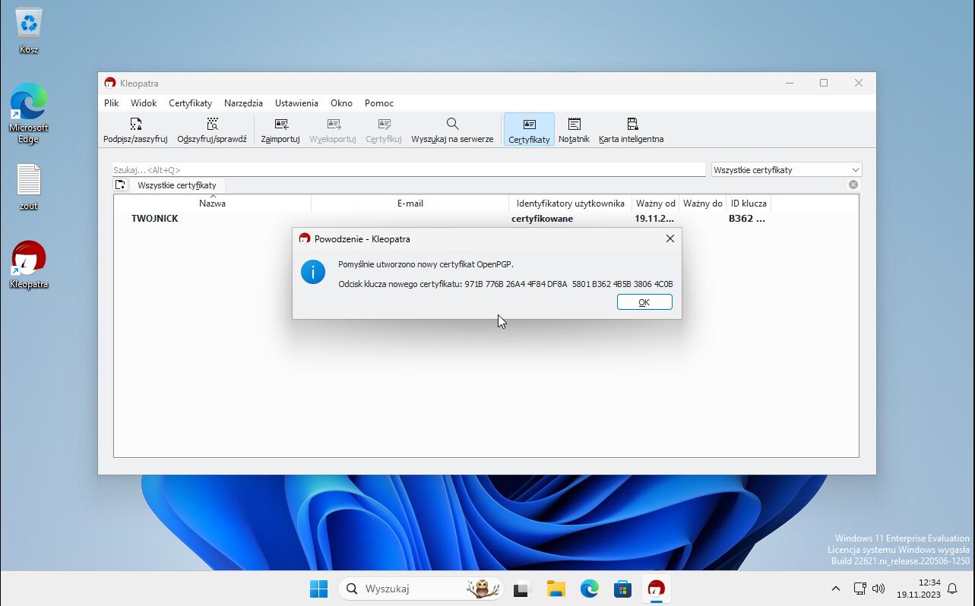The height and width of the screenshot is (606, 975).
Task: Close the Powodzenie dialog with X
Action: (x=670, y=238)
